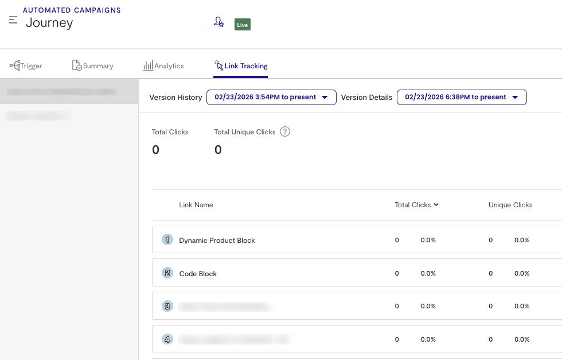Open the Version History date dropdown
The image size is (562, 360).
coord(271,97)
